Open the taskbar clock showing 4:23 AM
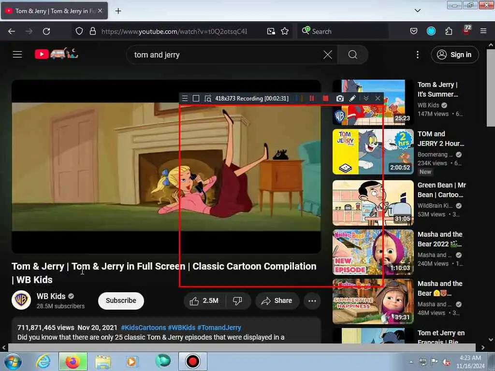Viewport: 495px width, 371px height. click(x=470, y=362)
